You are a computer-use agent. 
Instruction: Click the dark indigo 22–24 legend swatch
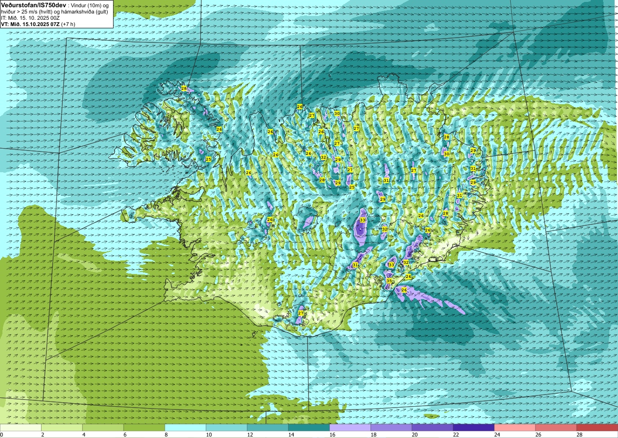coord(474,427)
